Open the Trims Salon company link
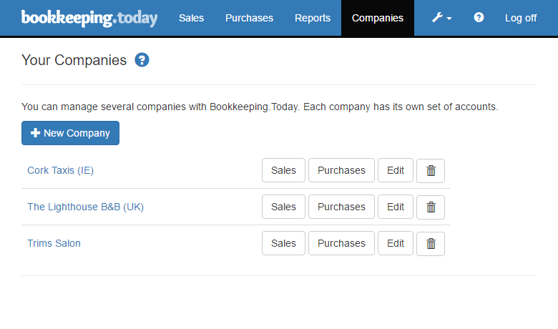 [x=54, y=243]
